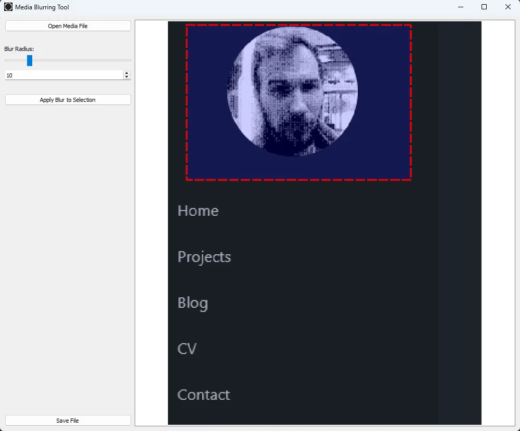520x431 pixels.
Task: Minimize the Media Blurring Tool window
Action: tap(461, 7)
